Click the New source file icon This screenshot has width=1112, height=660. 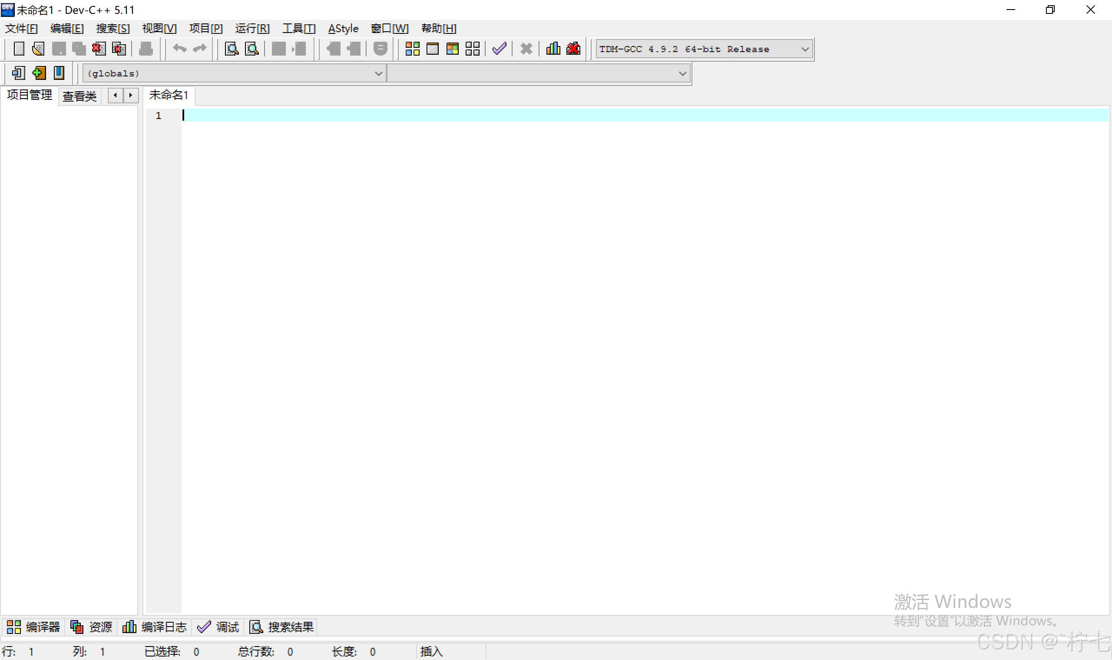(19, 49)
